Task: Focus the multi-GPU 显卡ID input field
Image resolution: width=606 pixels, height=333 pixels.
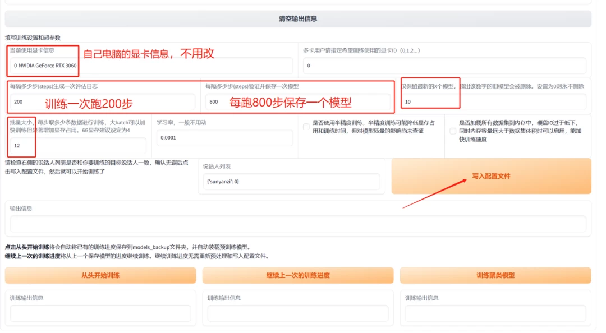Action: coord(444,66)
